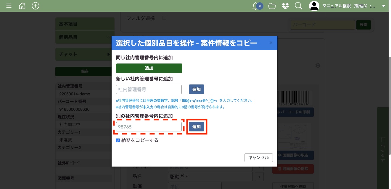
Task: Click the user avatar icon
Action: click(314, 6)
